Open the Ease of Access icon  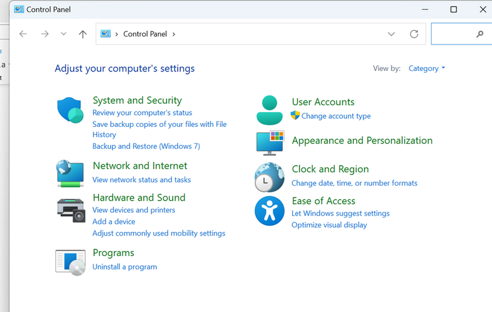(x=269, y=210)
